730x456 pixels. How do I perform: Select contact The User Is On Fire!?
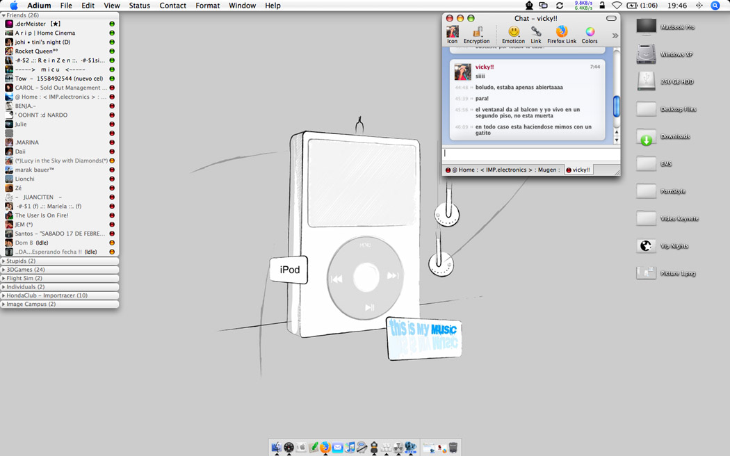point(60,215)
